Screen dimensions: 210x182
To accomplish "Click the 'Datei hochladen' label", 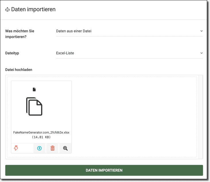I will (19, 70).
